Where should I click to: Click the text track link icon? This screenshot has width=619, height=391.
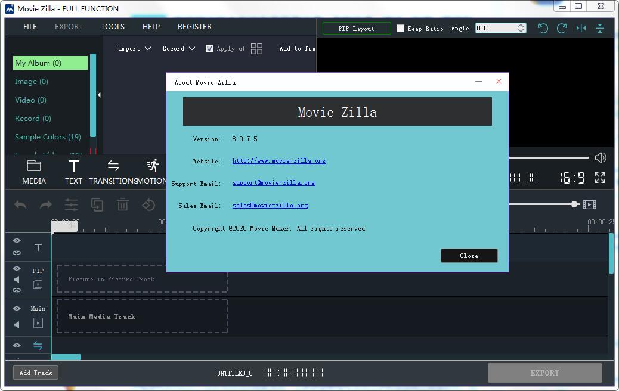[x=17, y=253]
